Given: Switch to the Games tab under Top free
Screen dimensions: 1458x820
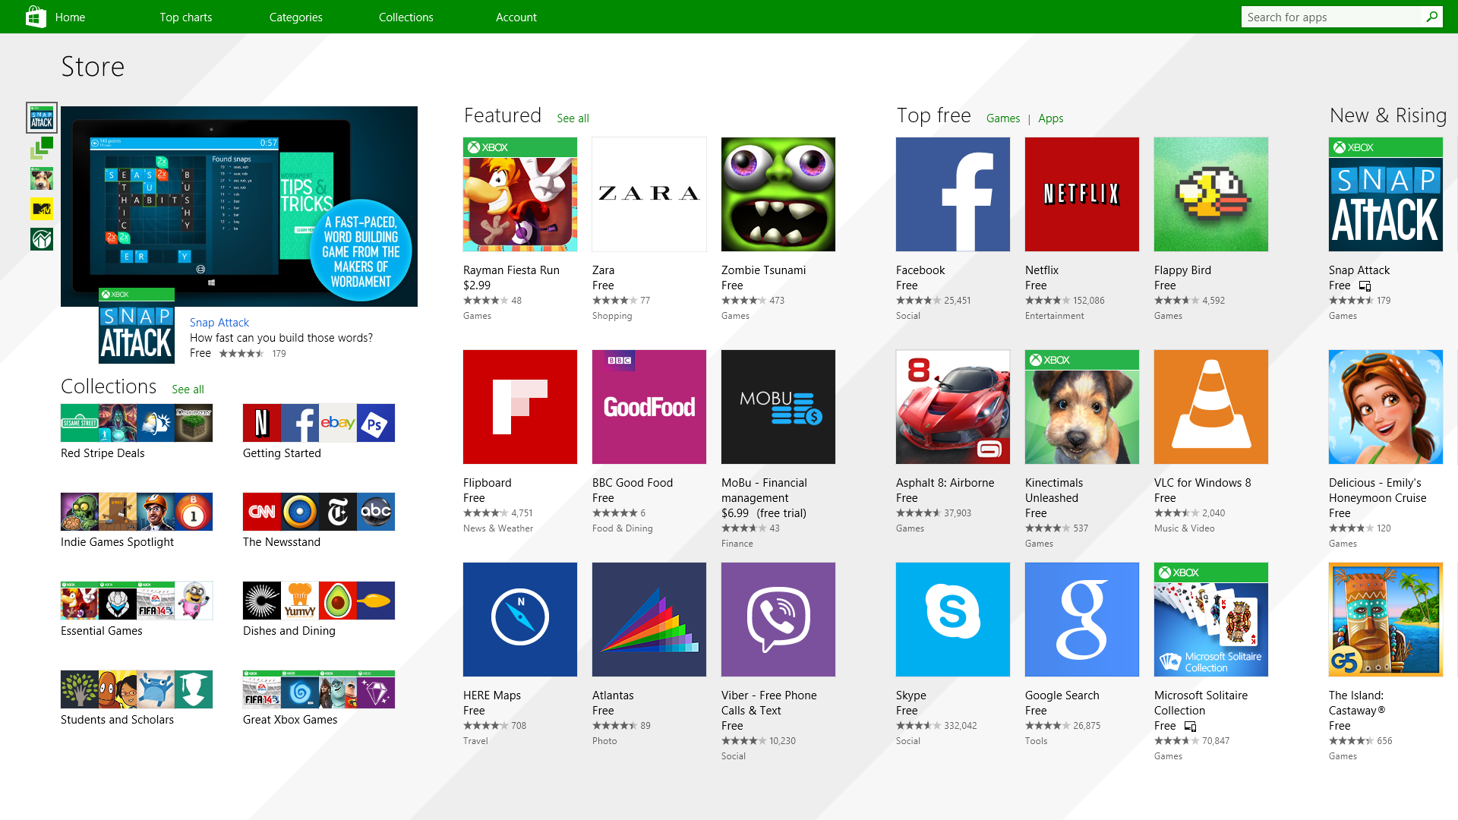Looking at the screenshot, I should click(x=1002, y=118).
